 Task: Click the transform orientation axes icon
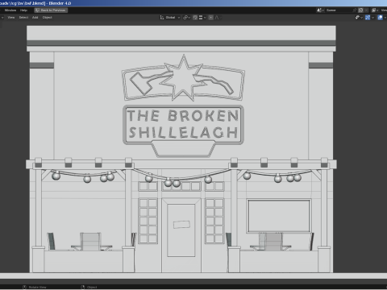162,18
